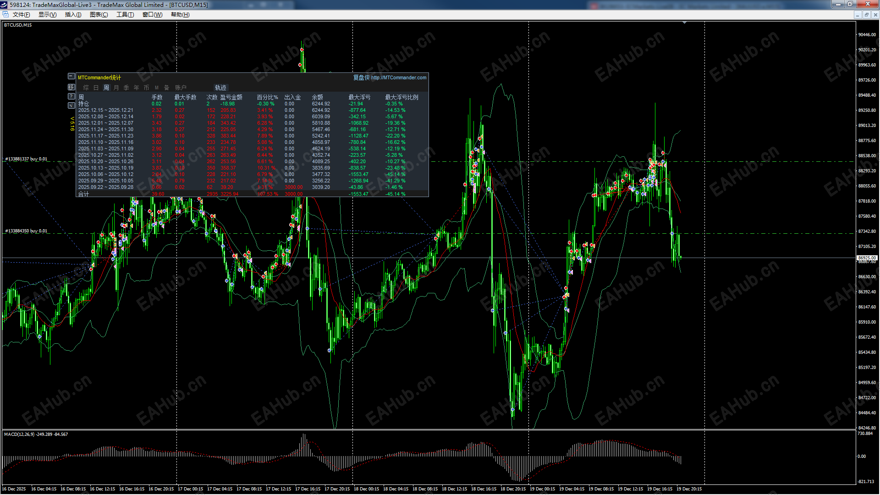Expand the 插入(I) insert menu
The image size is (880, 495).
pos(73,15)
